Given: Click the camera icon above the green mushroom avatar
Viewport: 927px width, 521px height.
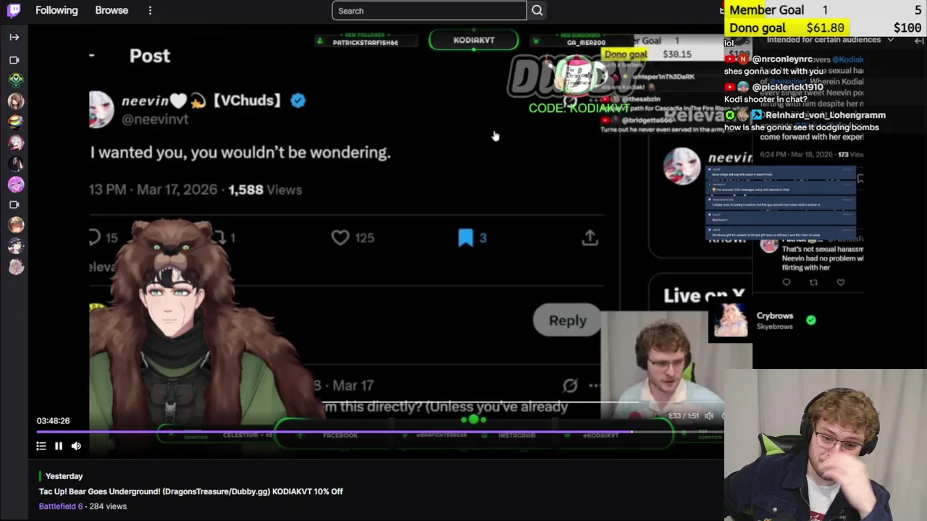Looking at the screenshot, I should [x=14, y=60].
